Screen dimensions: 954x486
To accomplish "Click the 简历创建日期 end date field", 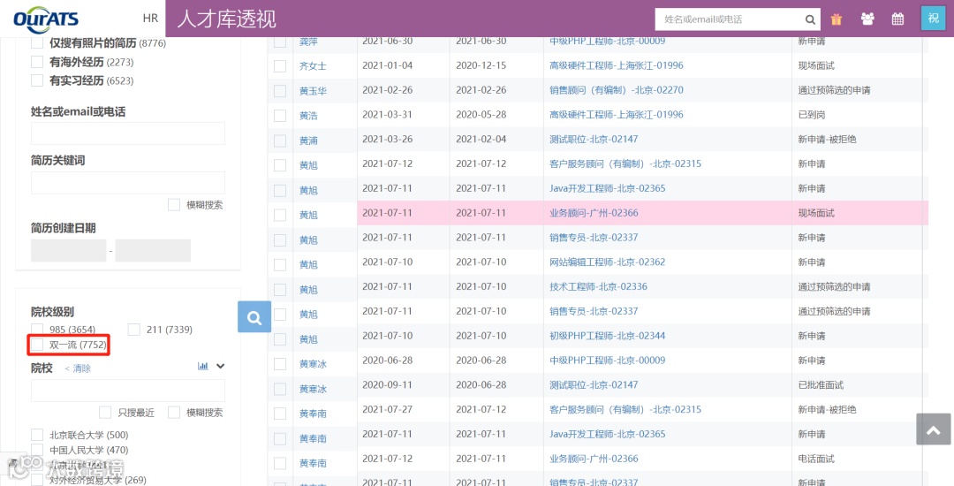I will coord(153,250).
